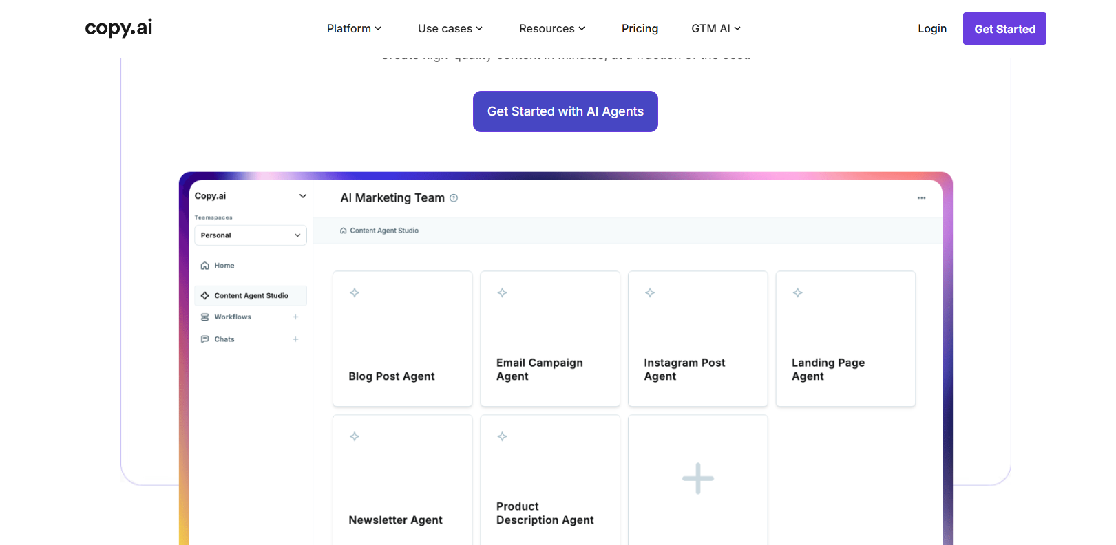Click Get Started with AI Agents
Screen dimensions: 1116x545
pos(565,111)
